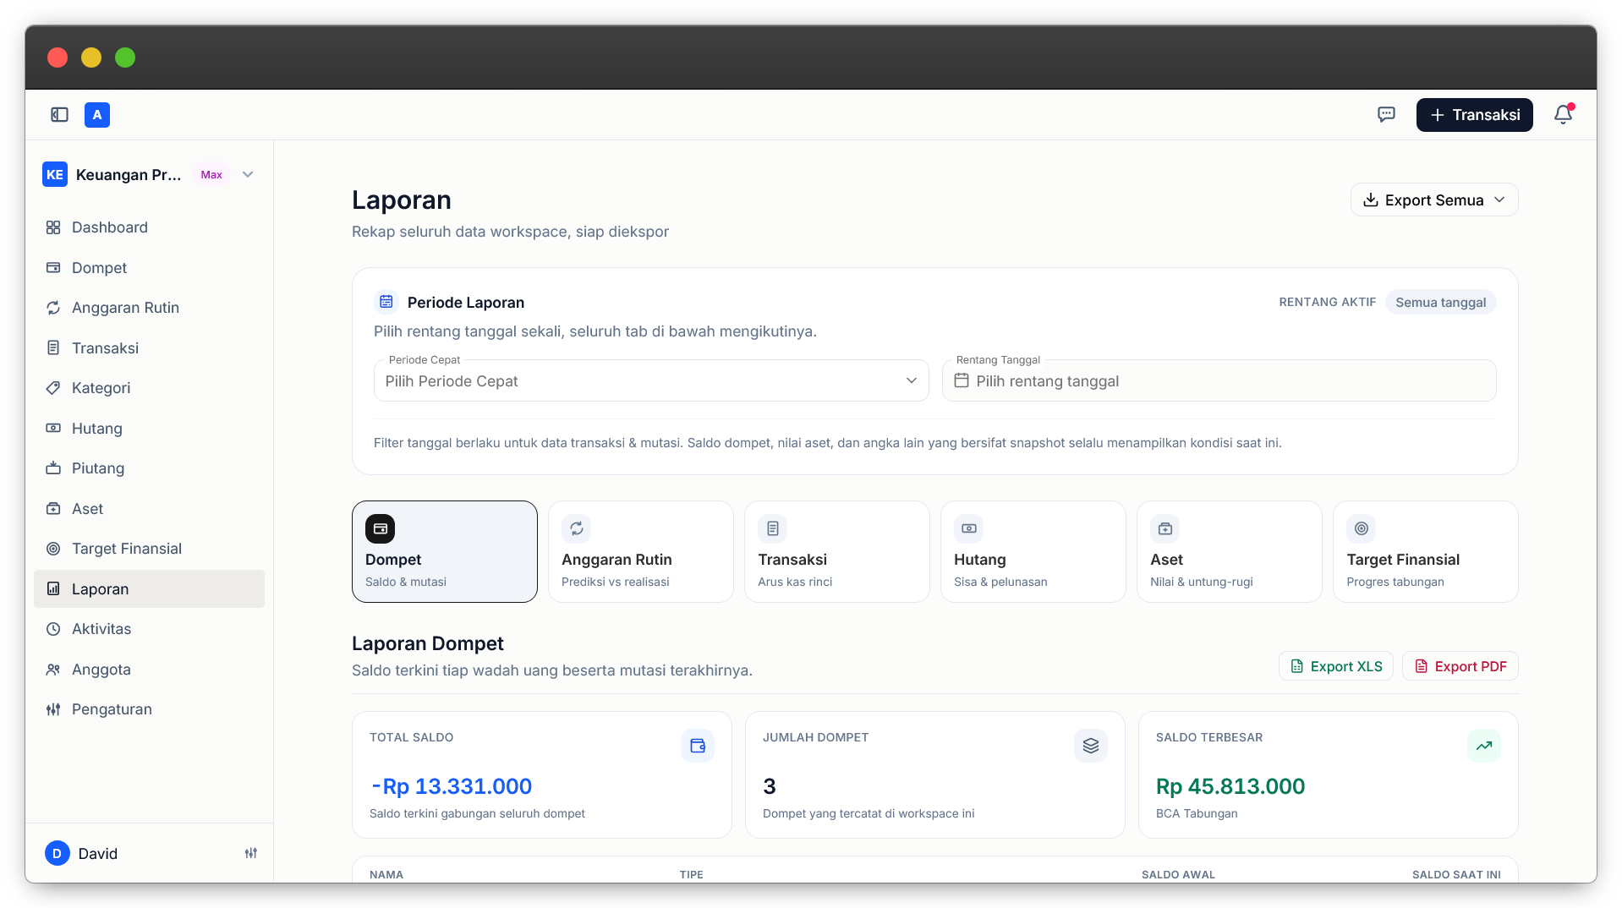Switch to the Anggaran Rutin report tab
Image resolution: width=1622 pixels, height=908 pixels.
pos(641,551)
